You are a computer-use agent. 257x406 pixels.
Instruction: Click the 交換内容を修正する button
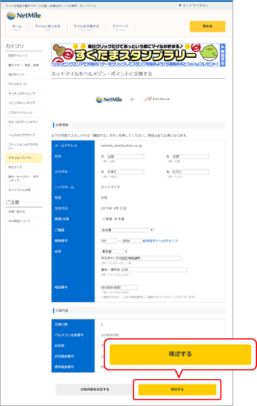(x=94, y=390)
